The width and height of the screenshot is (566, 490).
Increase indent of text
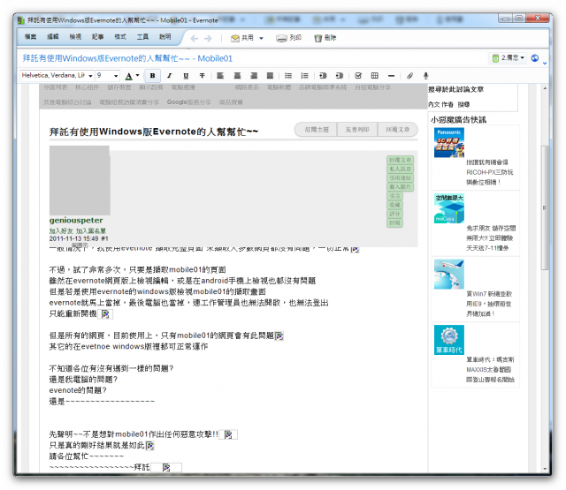pyautogui.click(x=323, y=76)
